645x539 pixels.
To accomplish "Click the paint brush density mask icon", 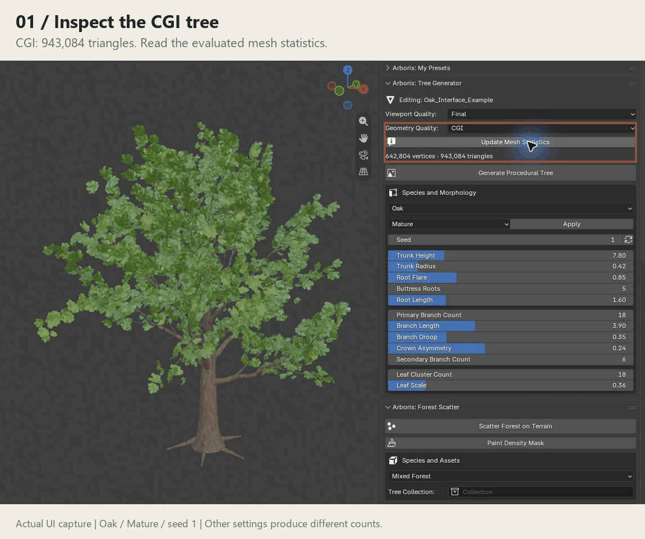I will coord(391,443).
